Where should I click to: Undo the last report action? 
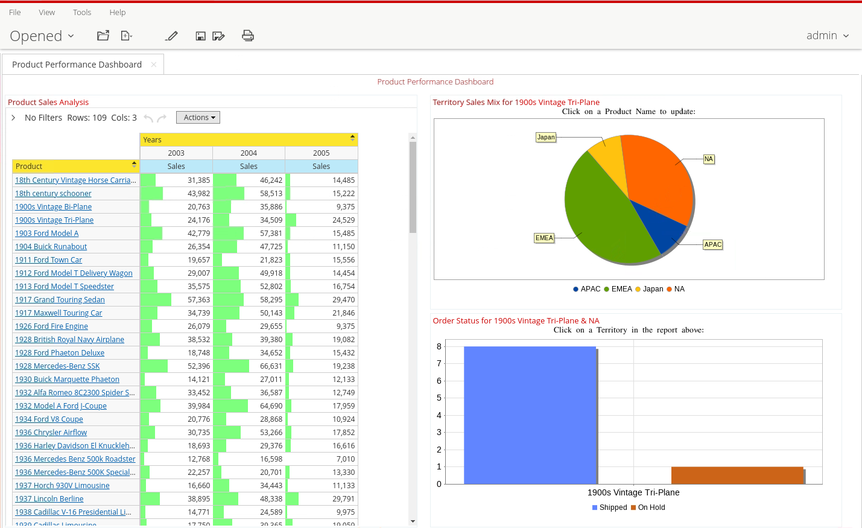[148, 118]
